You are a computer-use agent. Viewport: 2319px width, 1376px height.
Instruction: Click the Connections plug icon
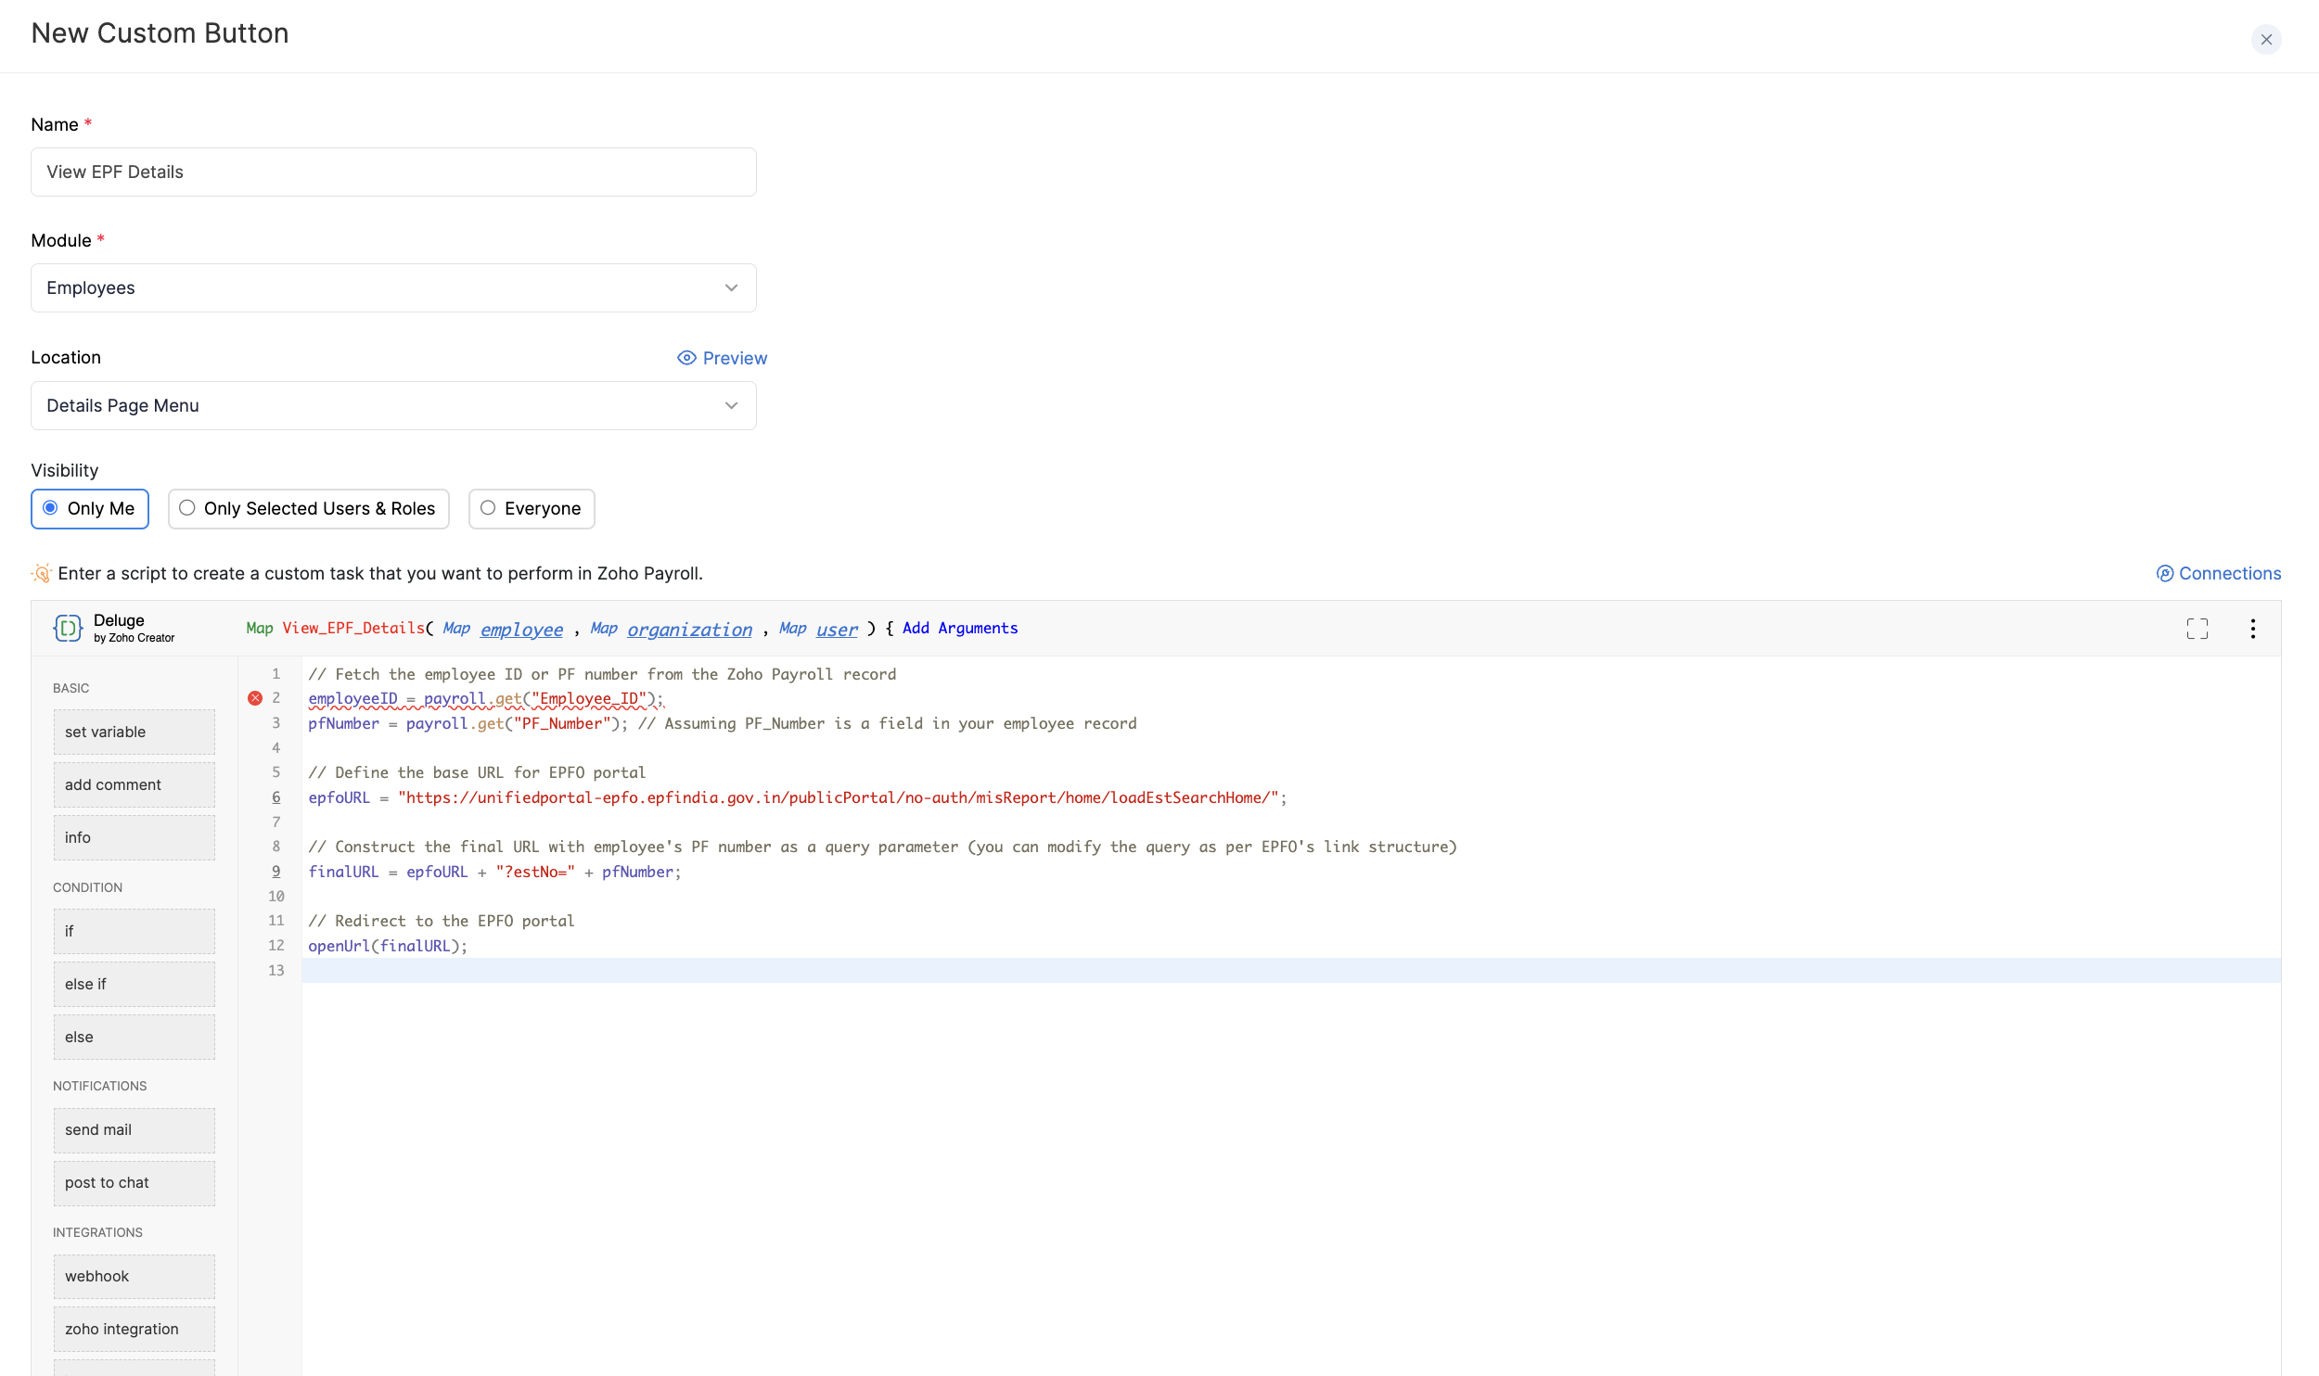[2165, 574]
